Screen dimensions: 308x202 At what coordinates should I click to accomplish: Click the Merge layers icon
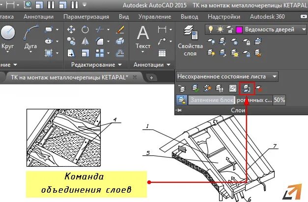247,88
